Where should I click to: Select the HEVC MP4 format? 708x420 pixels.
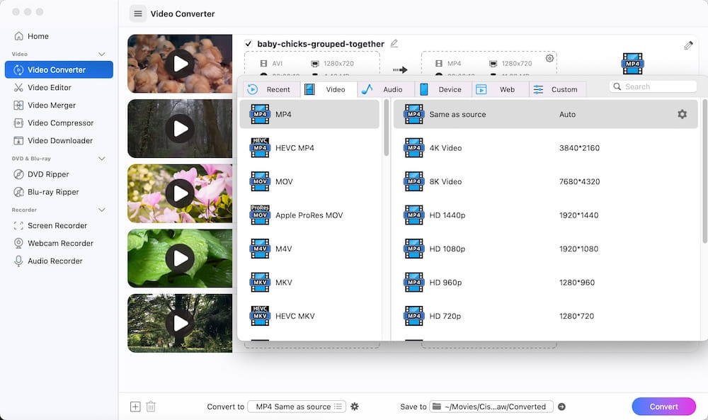coord(310,148)
